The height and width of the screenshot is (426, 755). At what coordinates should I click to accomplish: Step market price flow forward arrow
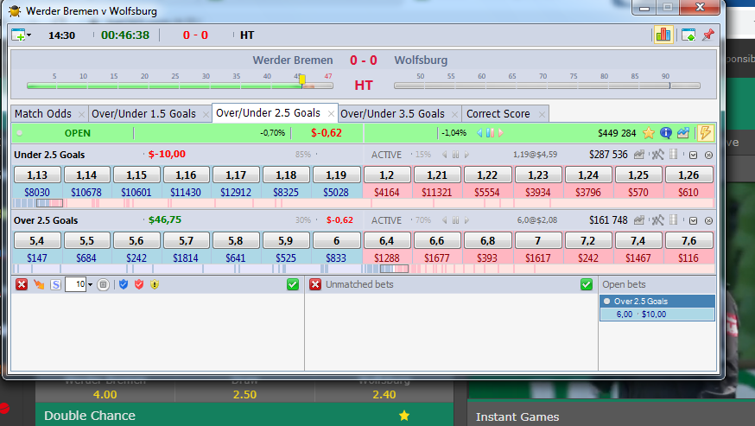pos(501,133)
